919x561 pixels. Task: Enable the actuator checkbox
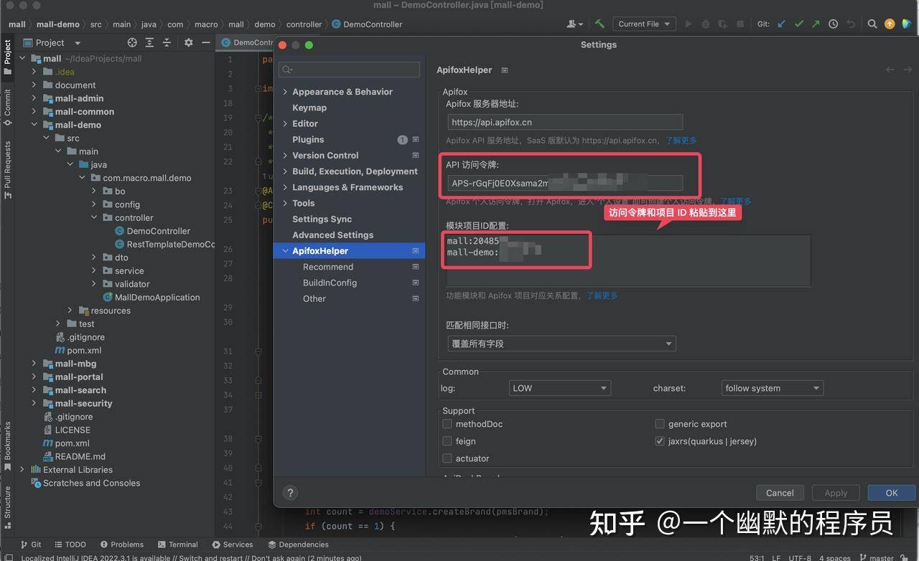(447, 458)
